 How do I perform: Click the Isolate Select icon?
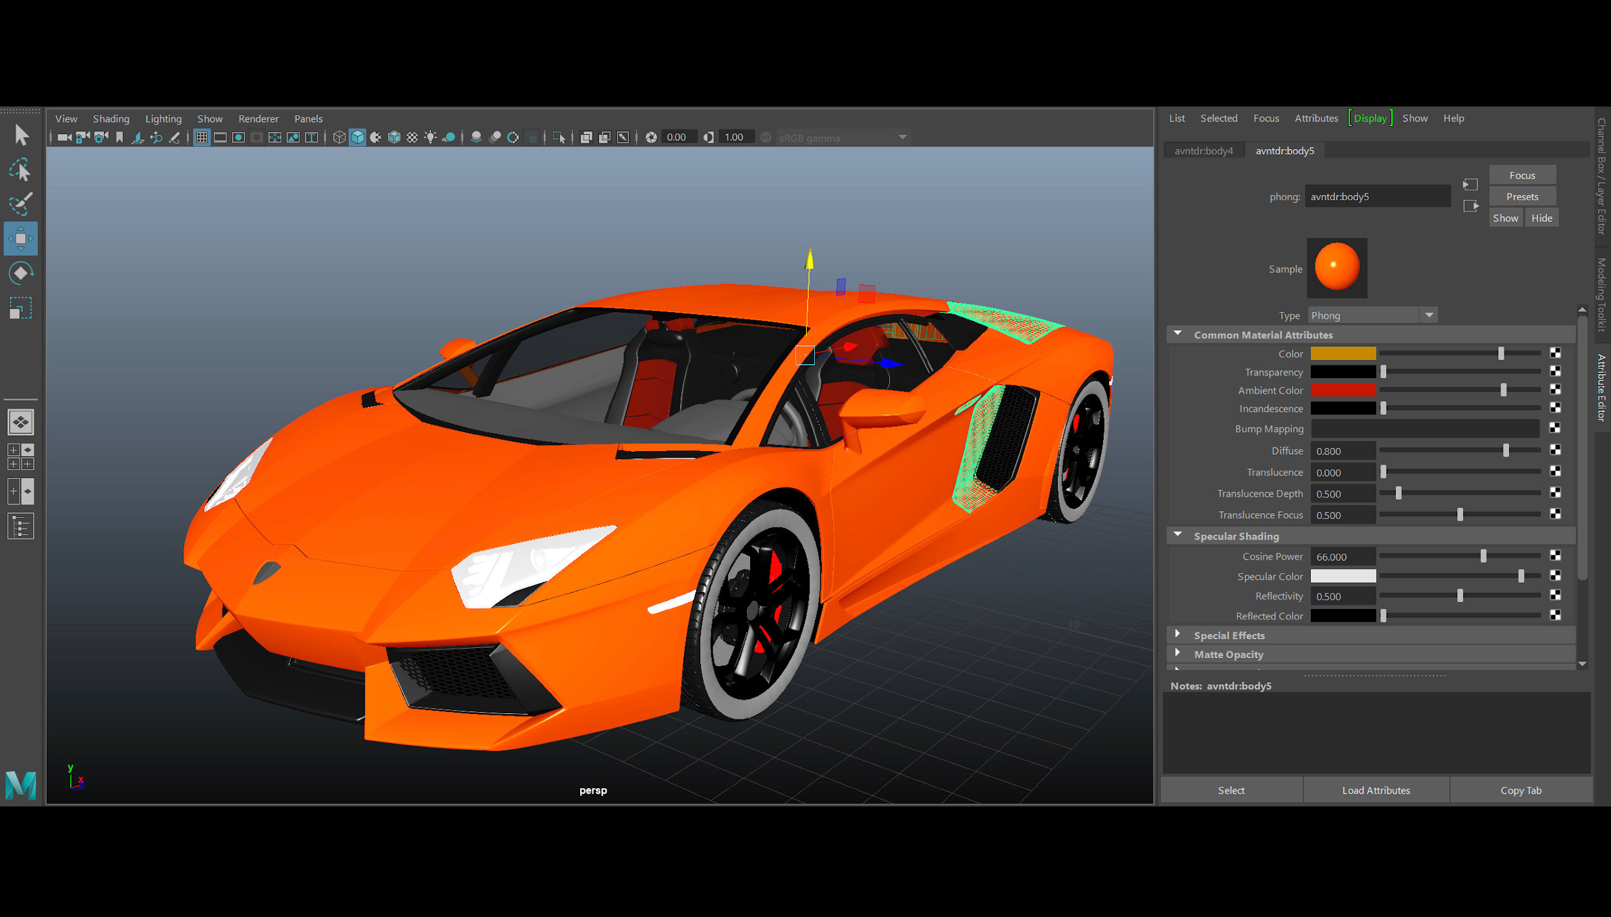pos(559,138)
